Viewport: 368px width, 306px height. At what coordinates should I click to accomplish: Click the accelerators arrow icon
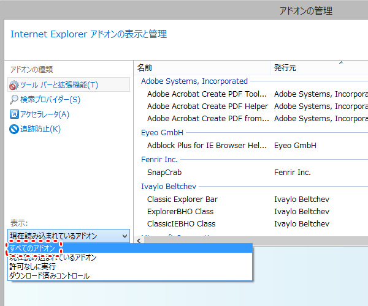point(14,114)
